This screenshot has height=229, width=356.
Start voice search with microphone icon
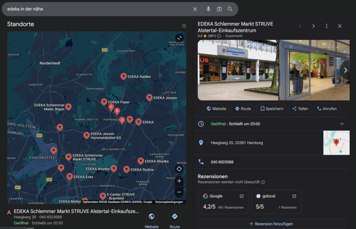click(208, 9)
